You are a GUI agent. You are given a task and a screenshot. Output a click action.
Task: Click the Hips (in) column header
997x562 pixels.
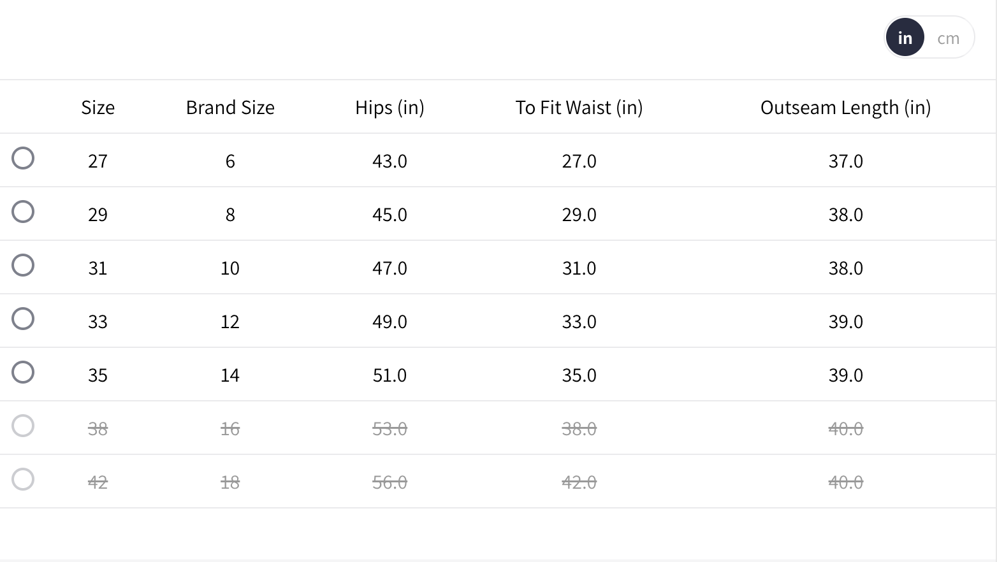(389, 108)
